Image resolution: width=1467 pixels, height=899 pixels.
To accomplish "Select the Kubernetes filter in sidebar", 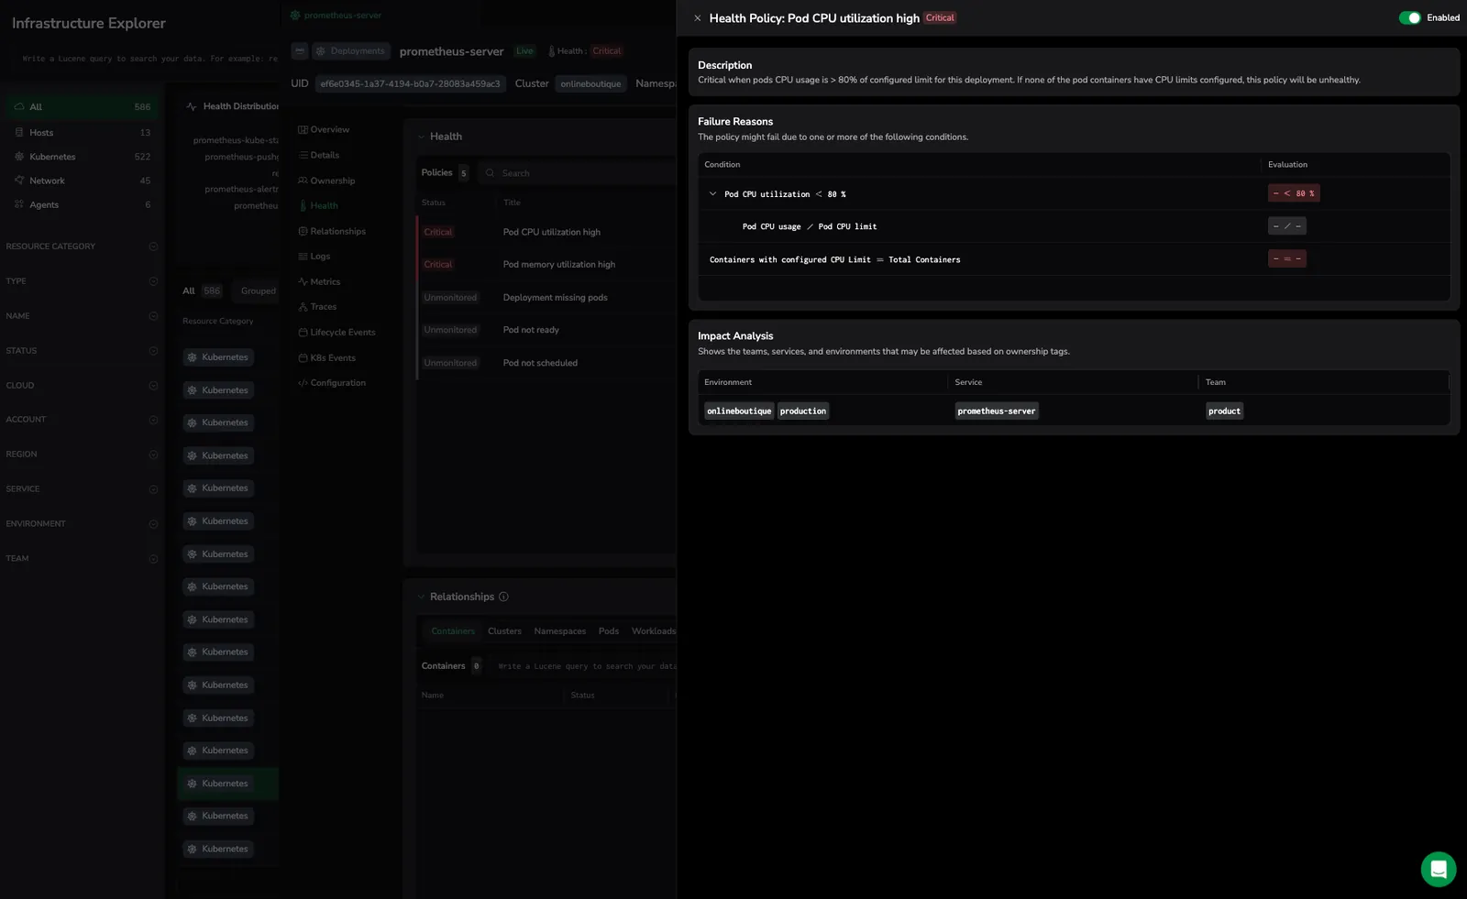I will click(82, 157).
